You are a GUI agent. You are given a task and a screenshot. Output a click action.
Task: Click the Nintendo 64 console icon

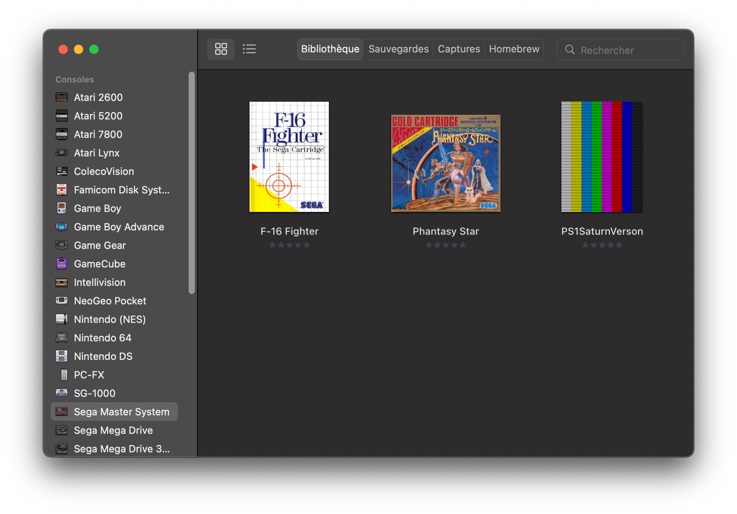coord(62,338)
